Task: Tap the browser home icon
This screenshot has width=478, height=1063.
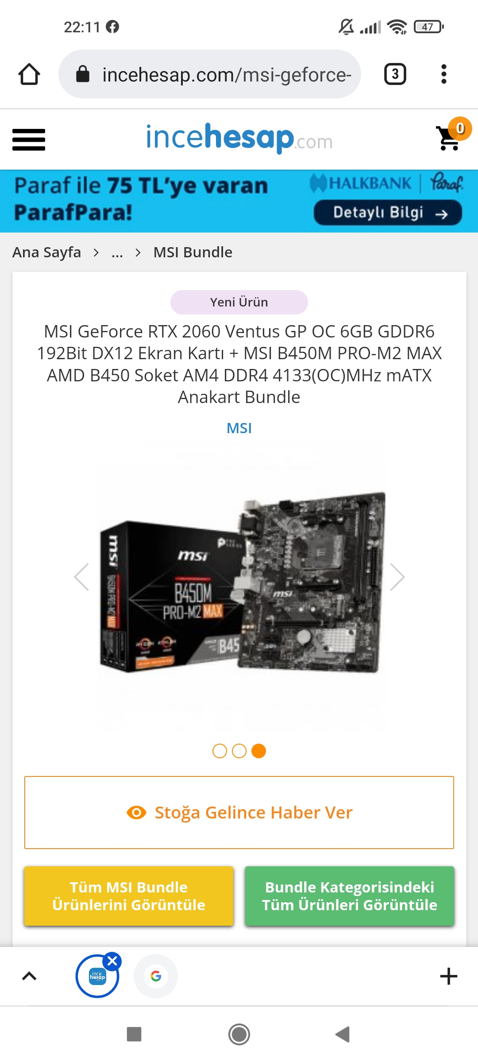Action: [29, 74]
